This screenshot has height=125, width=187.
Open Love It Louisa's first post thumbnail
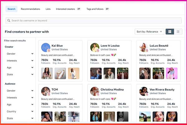[96, 73]
